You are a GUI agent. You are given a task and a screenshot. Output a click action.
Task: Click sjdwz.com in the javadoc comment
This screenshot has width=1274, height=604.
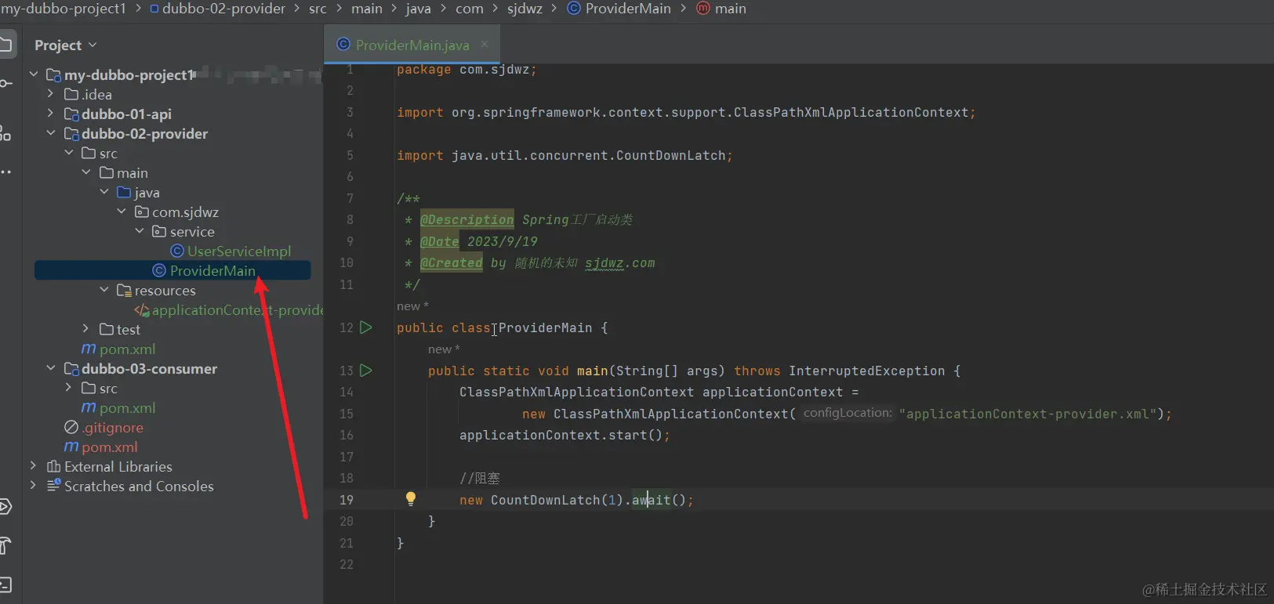(619, 263)
